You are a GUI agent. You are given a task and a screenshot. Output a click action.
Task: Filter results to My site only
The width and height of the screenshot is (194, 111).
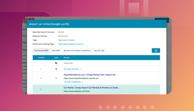tap(99, 51)
